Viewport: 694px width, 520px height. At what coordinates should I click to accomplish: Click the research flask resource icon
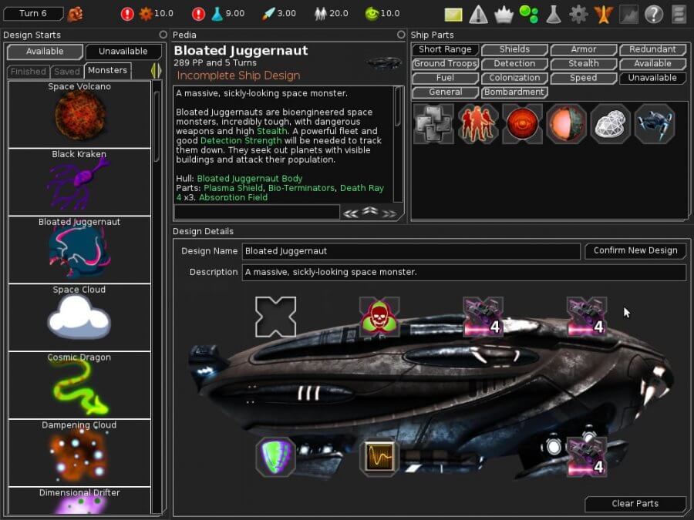point(217,14)
